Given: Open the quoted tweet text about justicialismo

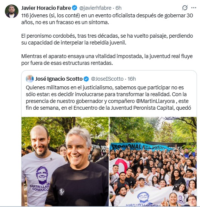Looking at the screenshot, I should 108,98.
